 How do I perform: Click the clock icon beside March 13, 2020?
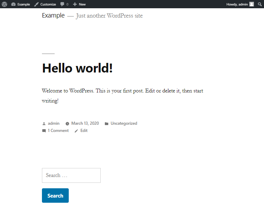tap(67, 124)
